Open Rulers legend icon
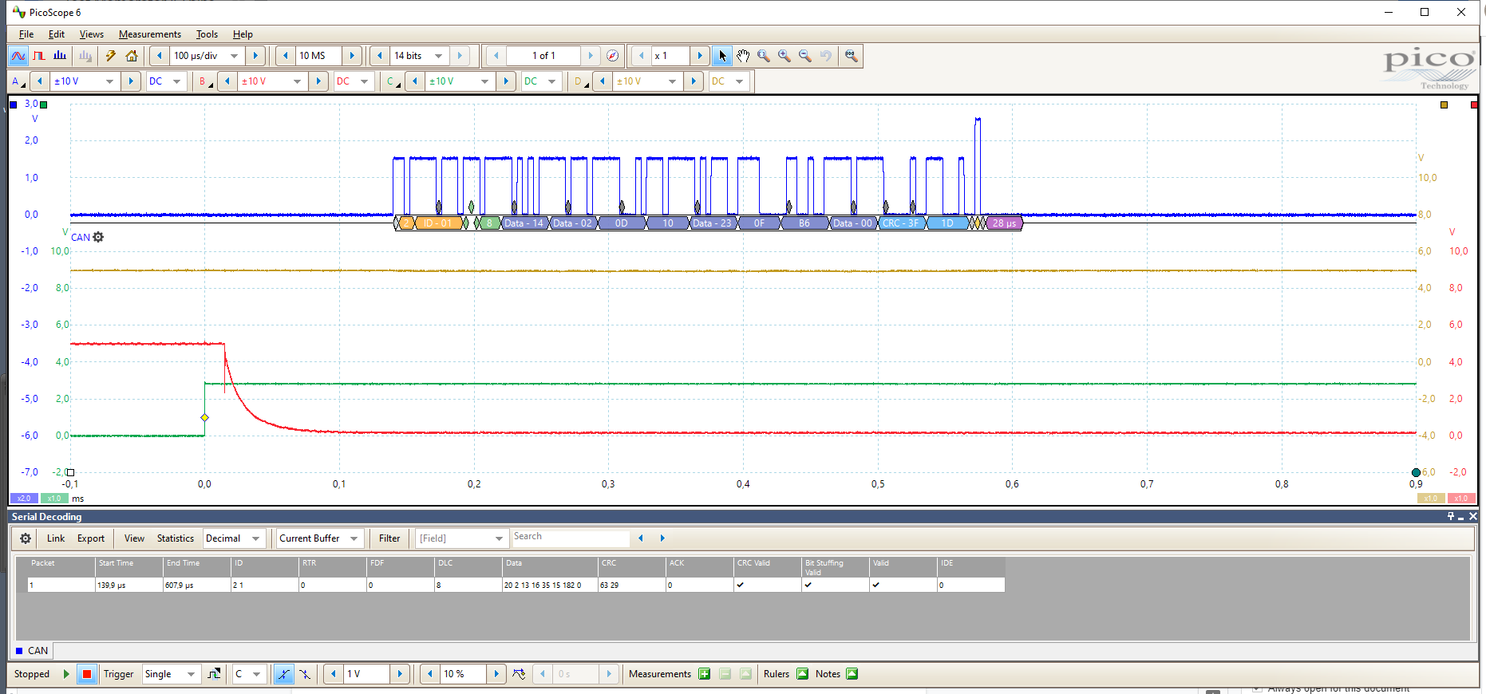This screenshot has height=694, width=1486. tap(802, 674)
